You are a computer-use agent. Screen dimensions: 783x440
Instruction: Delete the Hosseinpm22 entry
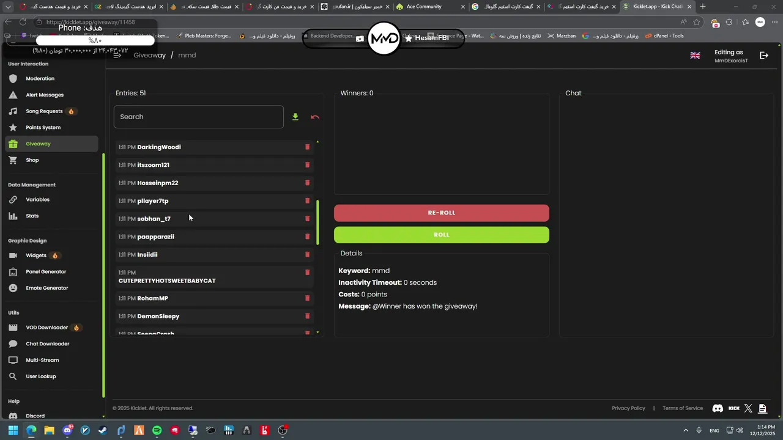307,183
